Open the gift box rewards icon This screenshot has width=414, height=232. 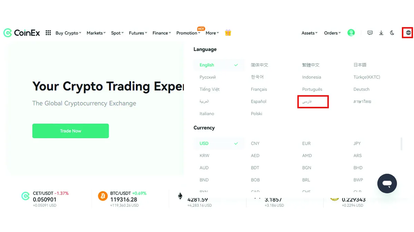pos(228,33)
